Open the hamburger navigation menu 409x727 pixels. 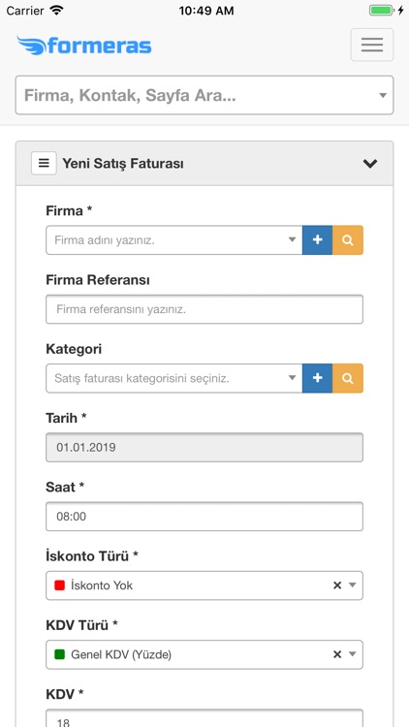(x=372, y=45)
